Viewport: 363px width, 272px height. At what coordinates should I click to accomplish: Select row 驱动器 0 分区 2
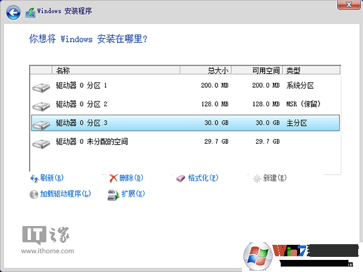tap(186, 104)
